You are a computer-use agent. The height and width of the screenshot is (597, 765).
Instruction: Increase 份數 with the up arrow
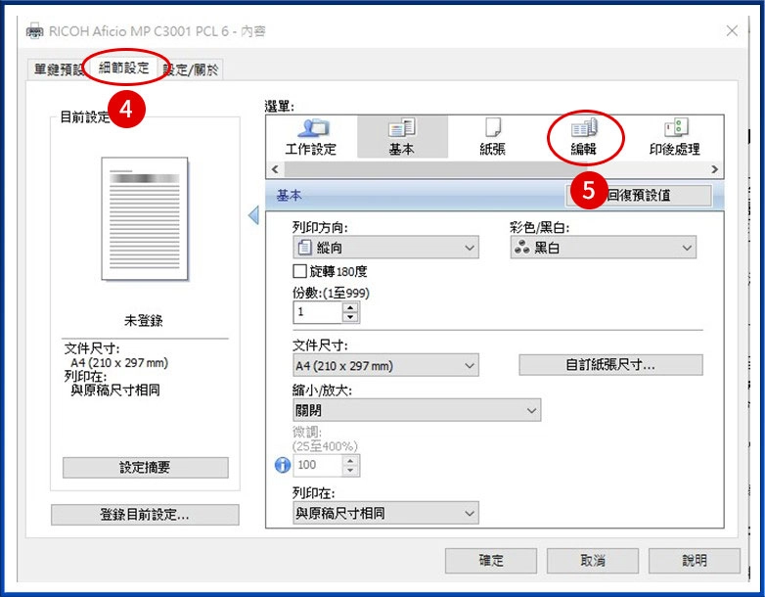[350, 307]
